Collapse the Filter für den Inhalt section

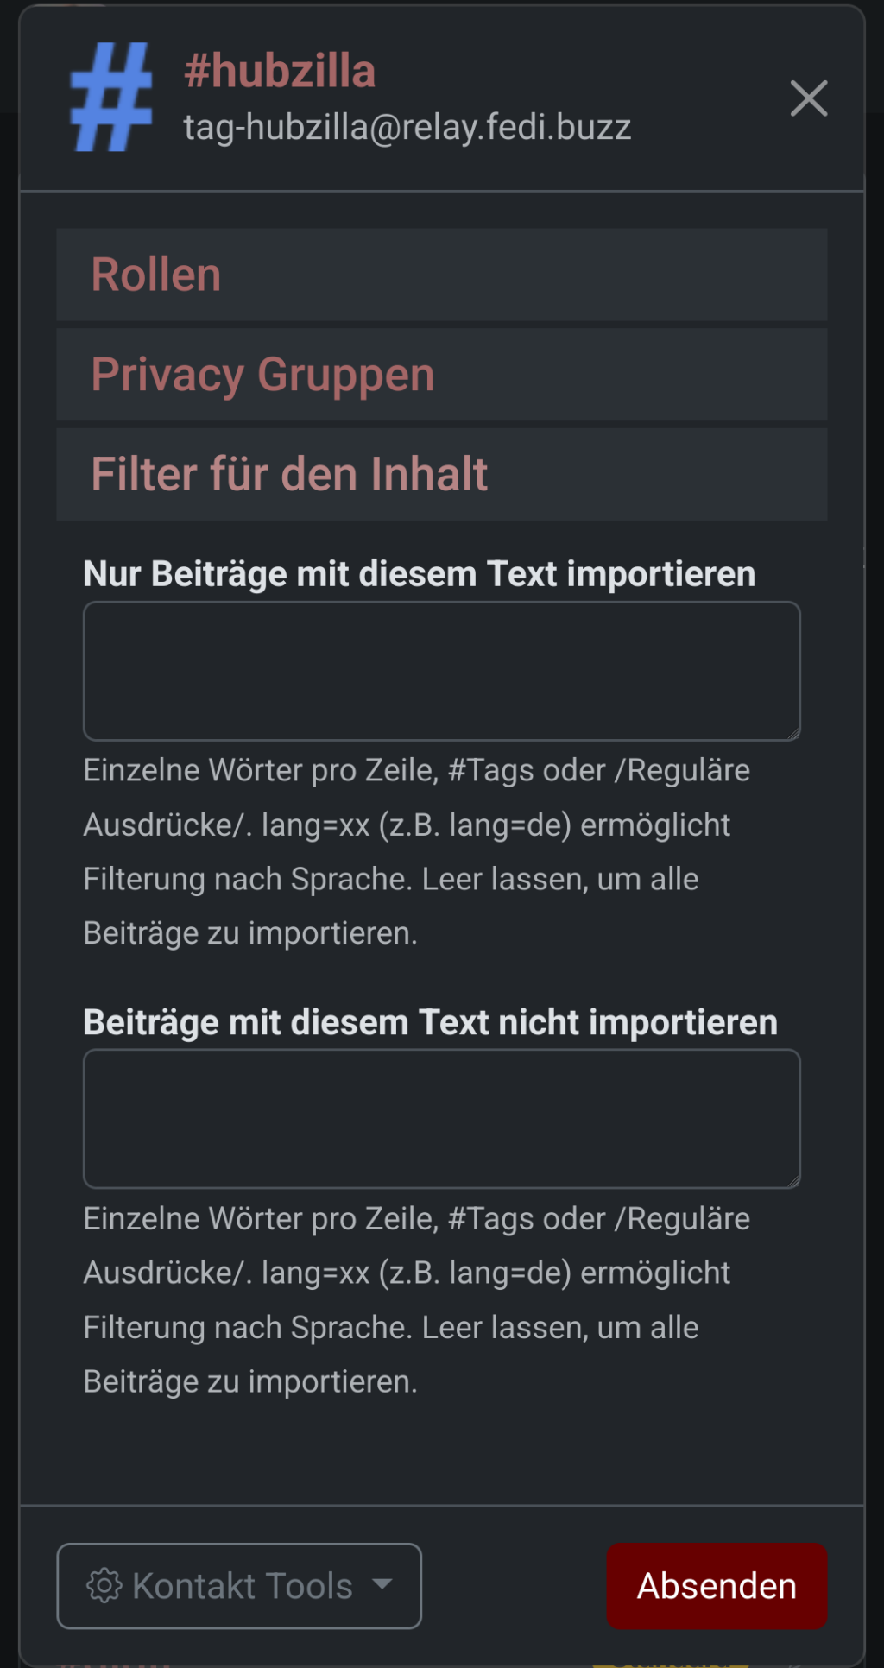click(x=289, y=474)
